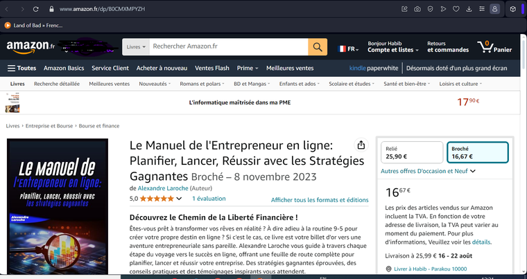Image resolution: width=527 pixels, height=279 pixels.
Task: Click the play-shaped send icon in toolbar
Action: click(x=443, y=9)
